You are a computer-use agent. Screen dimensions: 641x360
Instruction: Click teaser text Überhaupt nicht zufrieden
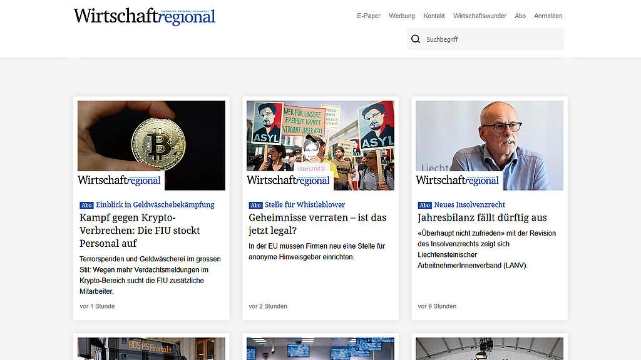(487, 249)
